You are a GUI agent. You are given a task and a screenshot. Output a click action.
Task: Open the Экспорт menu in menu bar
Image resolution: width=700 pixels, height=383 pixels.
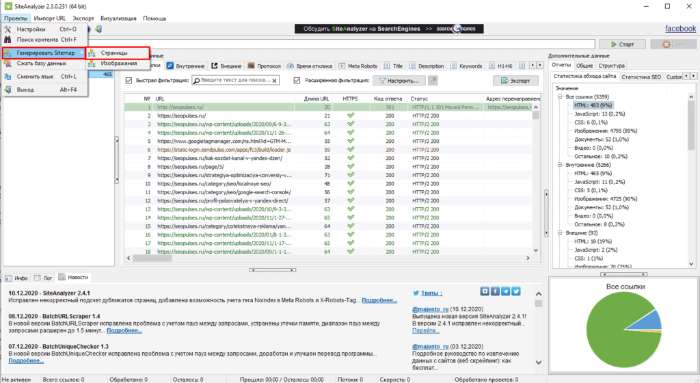click(x=83, y=18)
